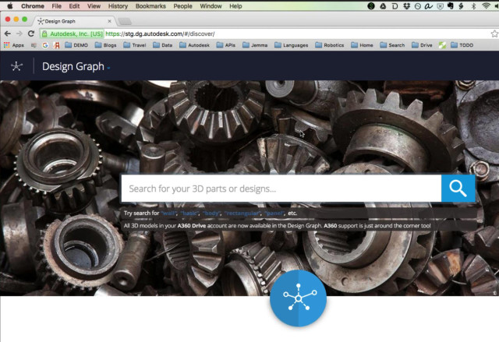
Task: Open the Edit menu
Action: 75,6
